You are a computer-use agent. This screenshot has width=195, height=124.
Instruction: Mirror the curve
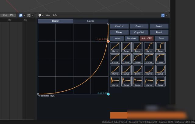(x=119, y=32)
